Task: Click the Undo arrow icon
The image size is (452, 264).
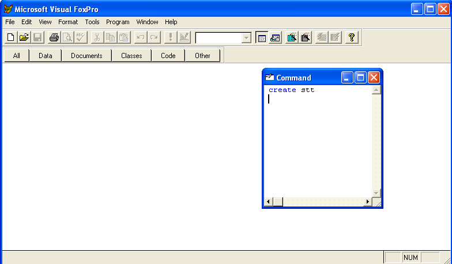Action: pos(141,37)
